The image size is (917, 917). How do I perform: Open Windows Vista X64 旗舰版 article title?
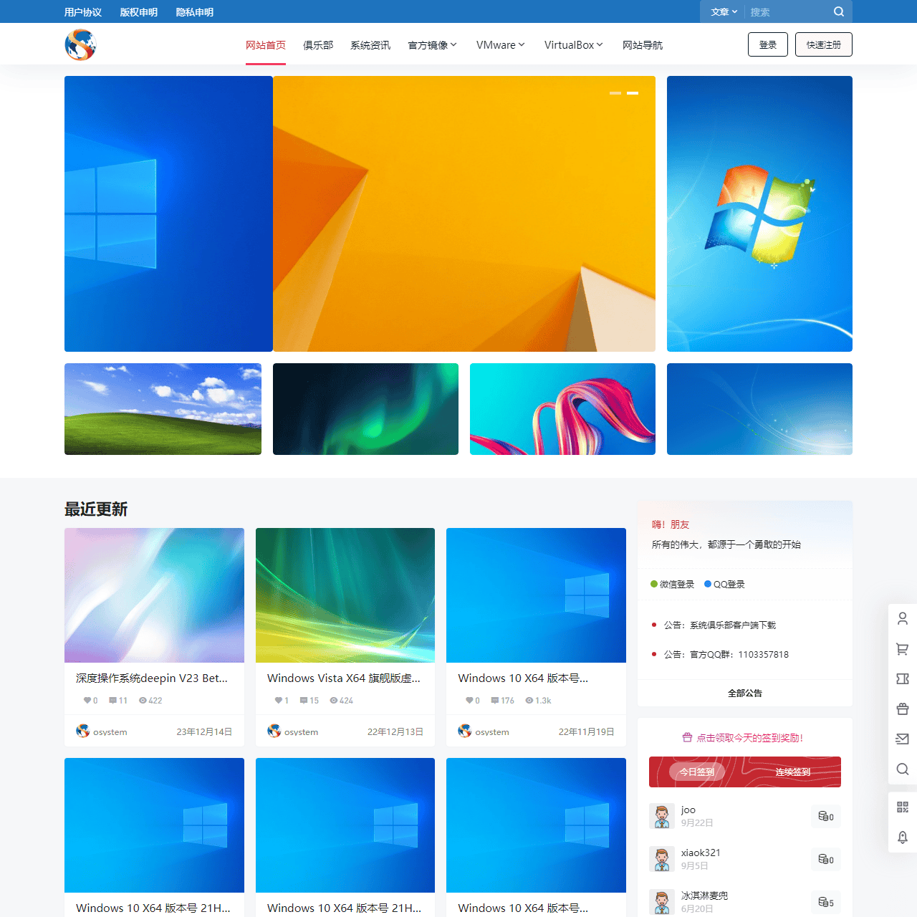[x=344, y=678]
